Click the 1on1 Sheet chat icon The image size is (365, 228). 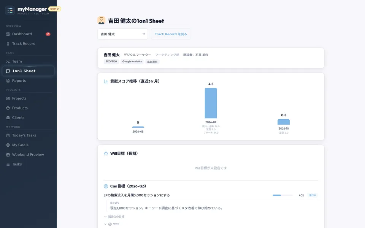click(8, 71)
